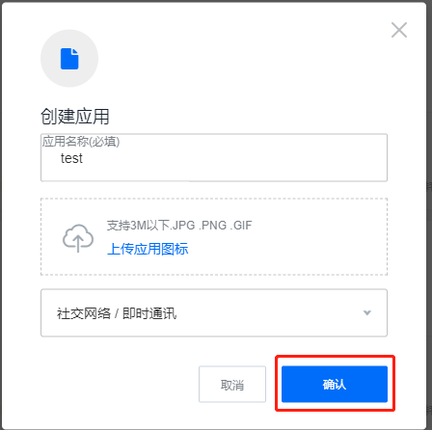
Task: Click the blue document file icon
Action: [69, 59]
